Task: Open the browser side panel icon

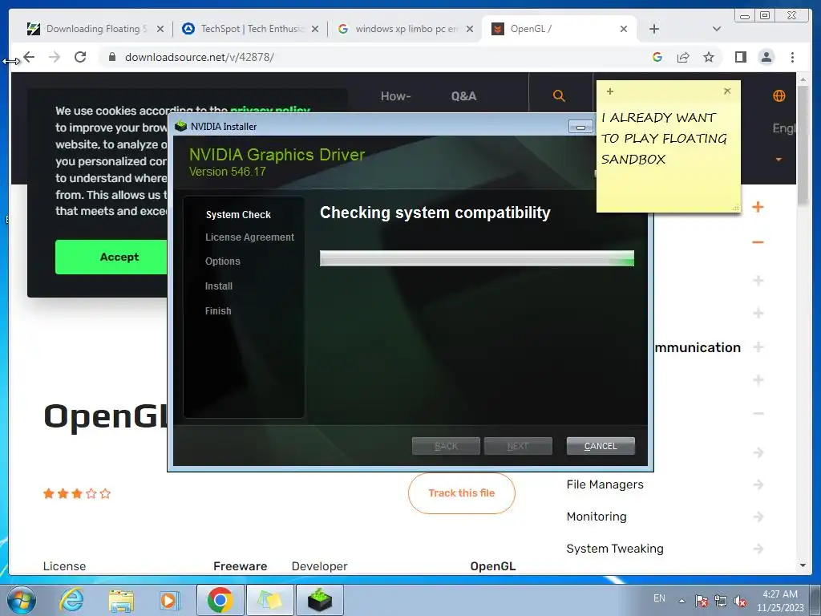Action: [740, 57]
